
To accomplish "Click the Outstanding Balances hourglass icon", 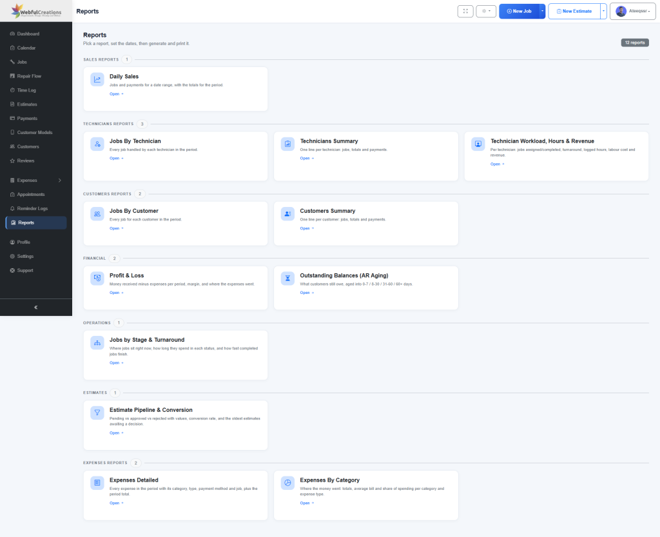I will [287, 278].
